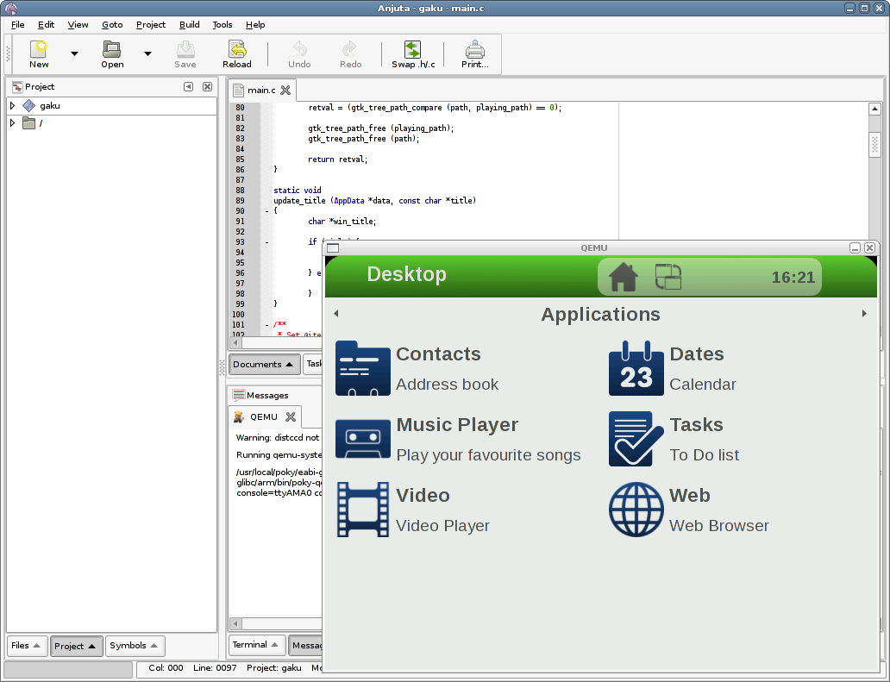Close the main.c editor tab
This screenshot has width=890, height=682.
tap(285, 91)
